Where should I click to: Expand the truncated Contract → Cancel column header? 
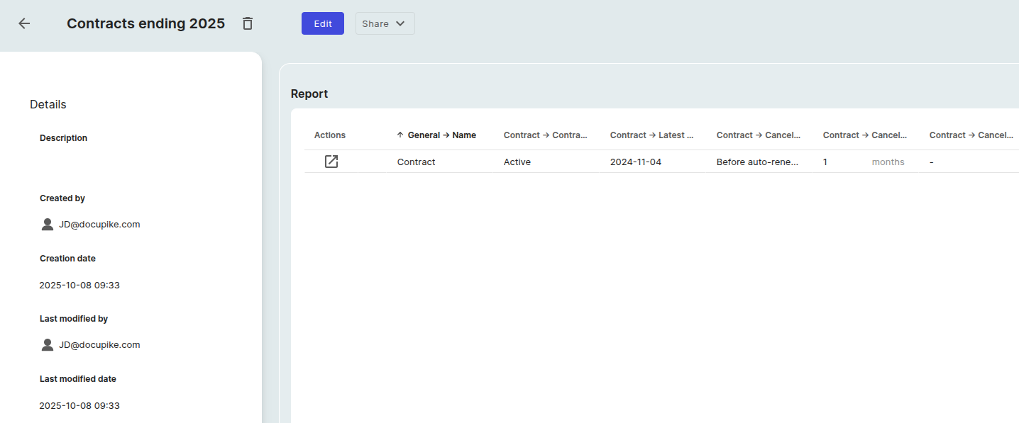pyautogui.click(x=759, y=135)
